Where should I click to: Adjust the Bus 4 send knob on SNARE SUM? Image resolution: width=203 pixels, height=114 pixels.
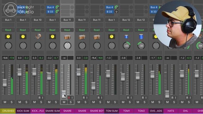pos(57,7)
